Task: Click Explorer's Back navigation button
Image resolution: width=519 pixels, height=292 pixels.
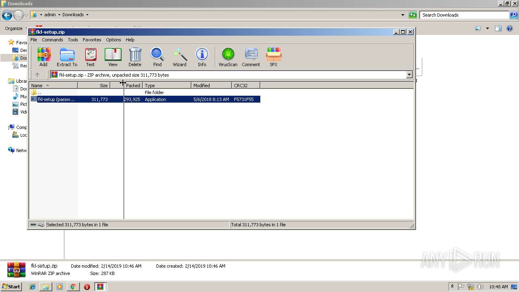Action: 7,15
